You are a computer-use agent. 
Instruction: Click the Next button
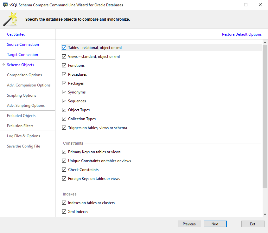coord(215,224)
